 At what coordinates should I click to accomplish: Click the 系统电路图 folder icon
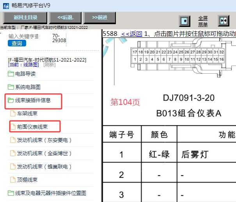tap(11, 87)
